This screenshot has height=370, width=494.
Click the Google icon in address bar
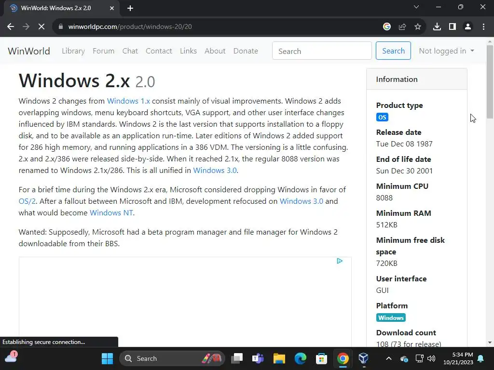[387, 27]
